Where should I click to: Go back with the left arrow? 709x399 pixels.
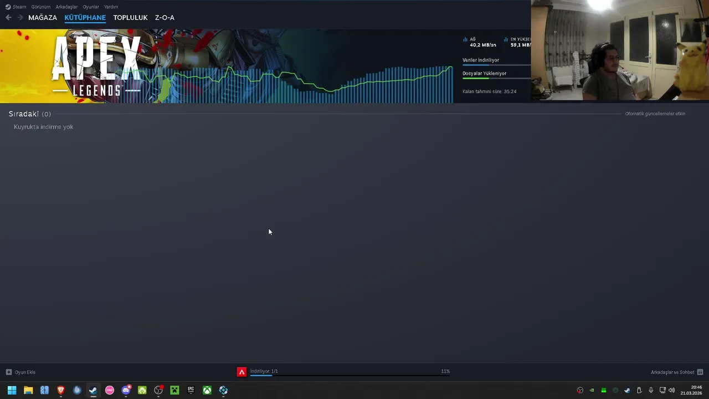click(x=8, y=18)
